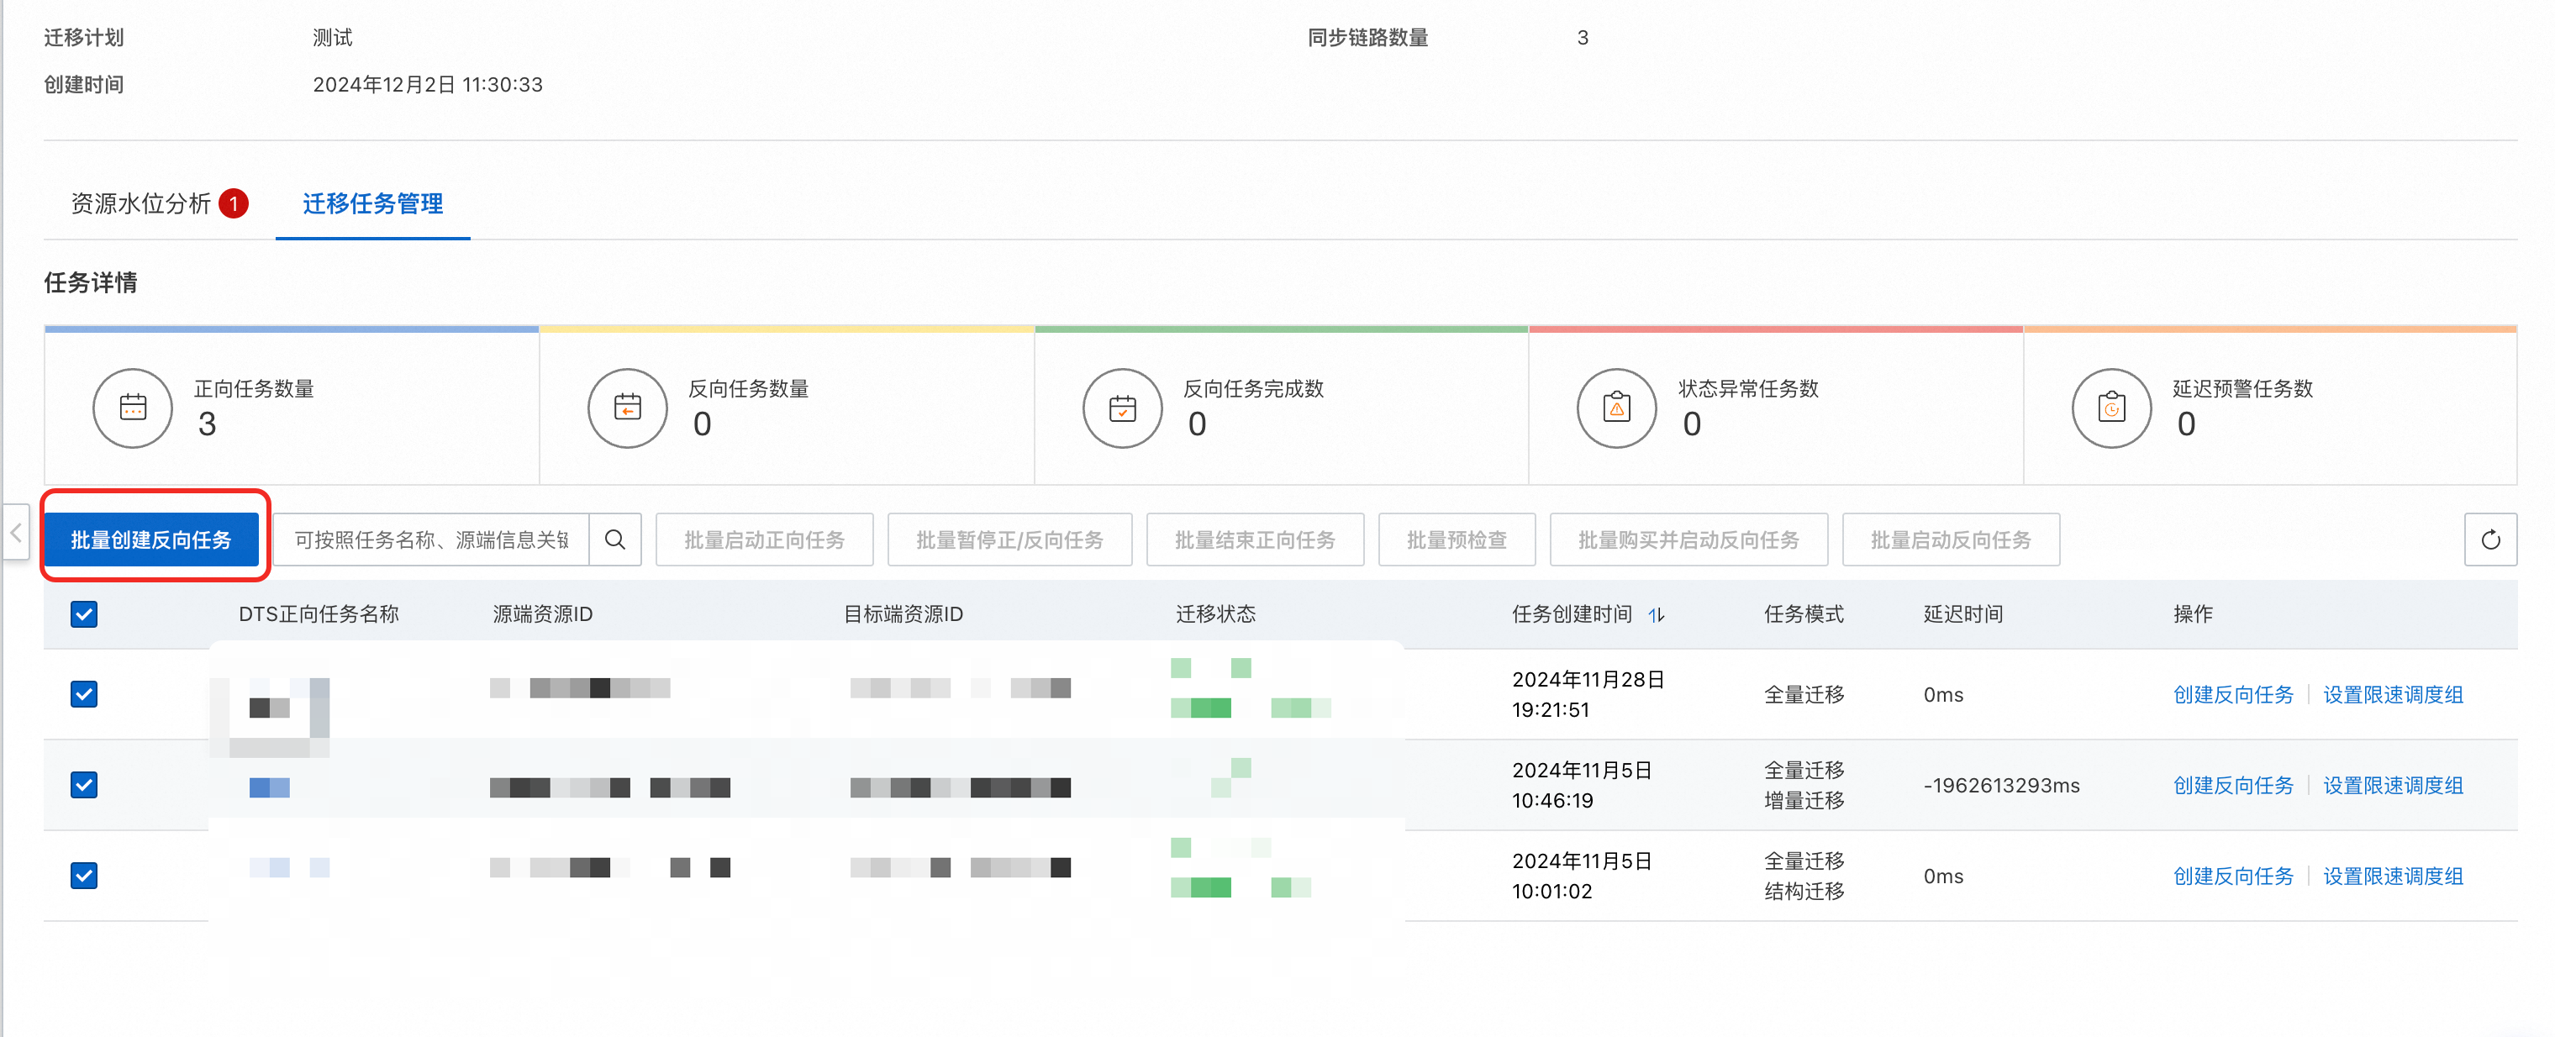
Task: Select the 迁移任务管理 tab
Action: coord(372,204)
